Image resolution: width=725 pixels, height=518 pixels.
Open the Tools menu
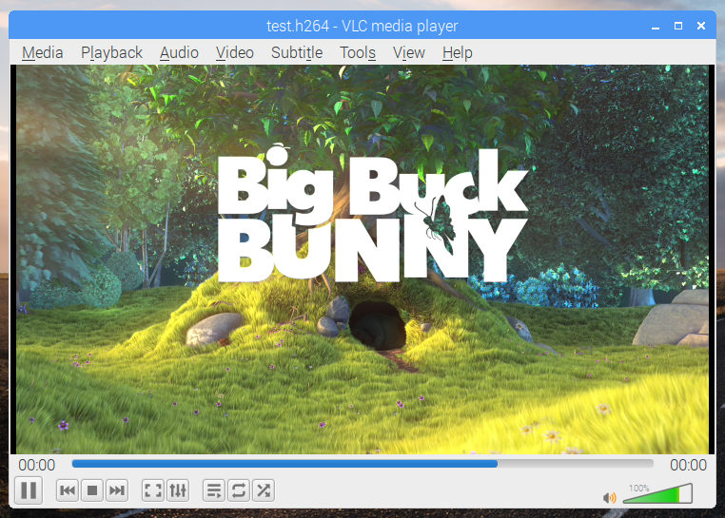coord(358,52)
